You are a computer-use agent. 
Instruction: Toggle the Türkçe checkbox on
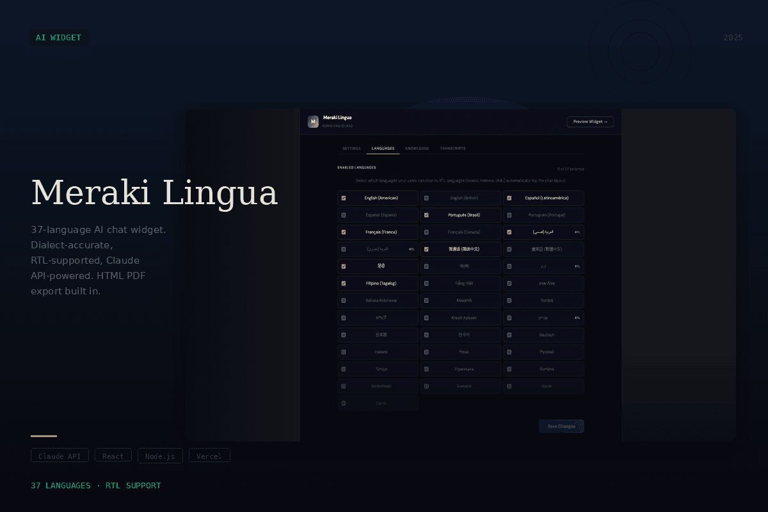click(344, 369)
